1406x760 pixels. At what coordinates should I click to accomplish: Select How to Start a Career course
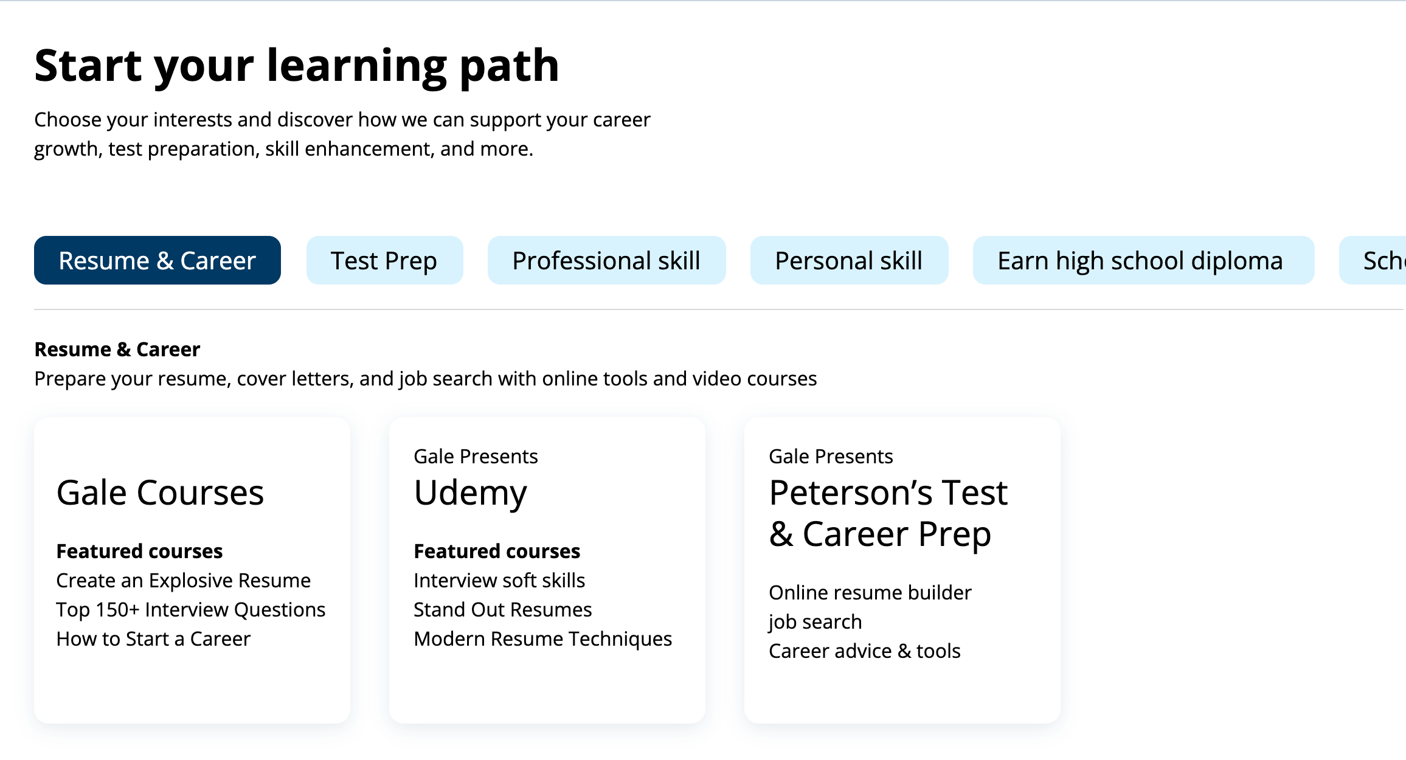(x=153, y=639)
